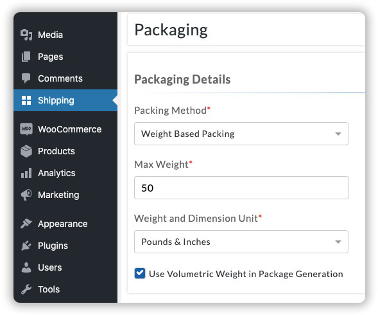Click the Packaging page heading
The width and height of the screenshot is (378, 315).
[x=171, y=30]
